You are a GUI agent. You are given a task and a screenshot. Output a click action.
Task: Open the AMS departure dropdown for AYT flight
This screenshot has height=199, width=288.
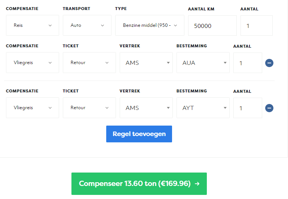[x=146, y=108]
